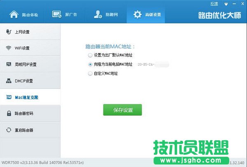The height and width of the screenshot is (167, 247).
Task: Click the padlock icon for 路由器密码
Action: pyautogui.click(x=8, y=113)
